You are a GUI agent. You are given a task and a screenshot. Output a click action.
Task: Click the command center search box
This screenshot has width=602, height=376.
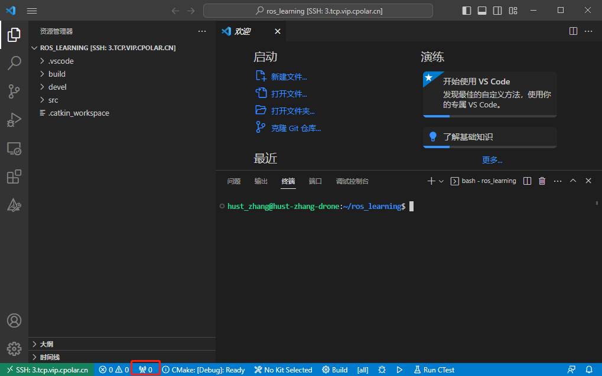318,11
